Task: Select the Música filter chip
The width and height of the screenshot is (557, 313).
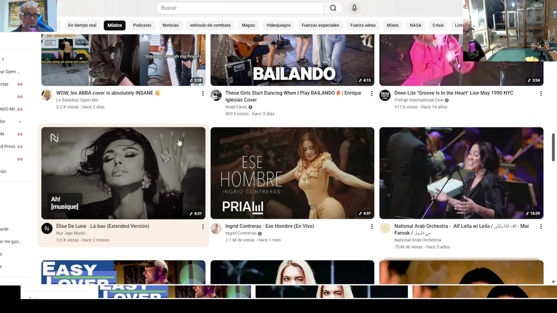Action: pos(115,25)
